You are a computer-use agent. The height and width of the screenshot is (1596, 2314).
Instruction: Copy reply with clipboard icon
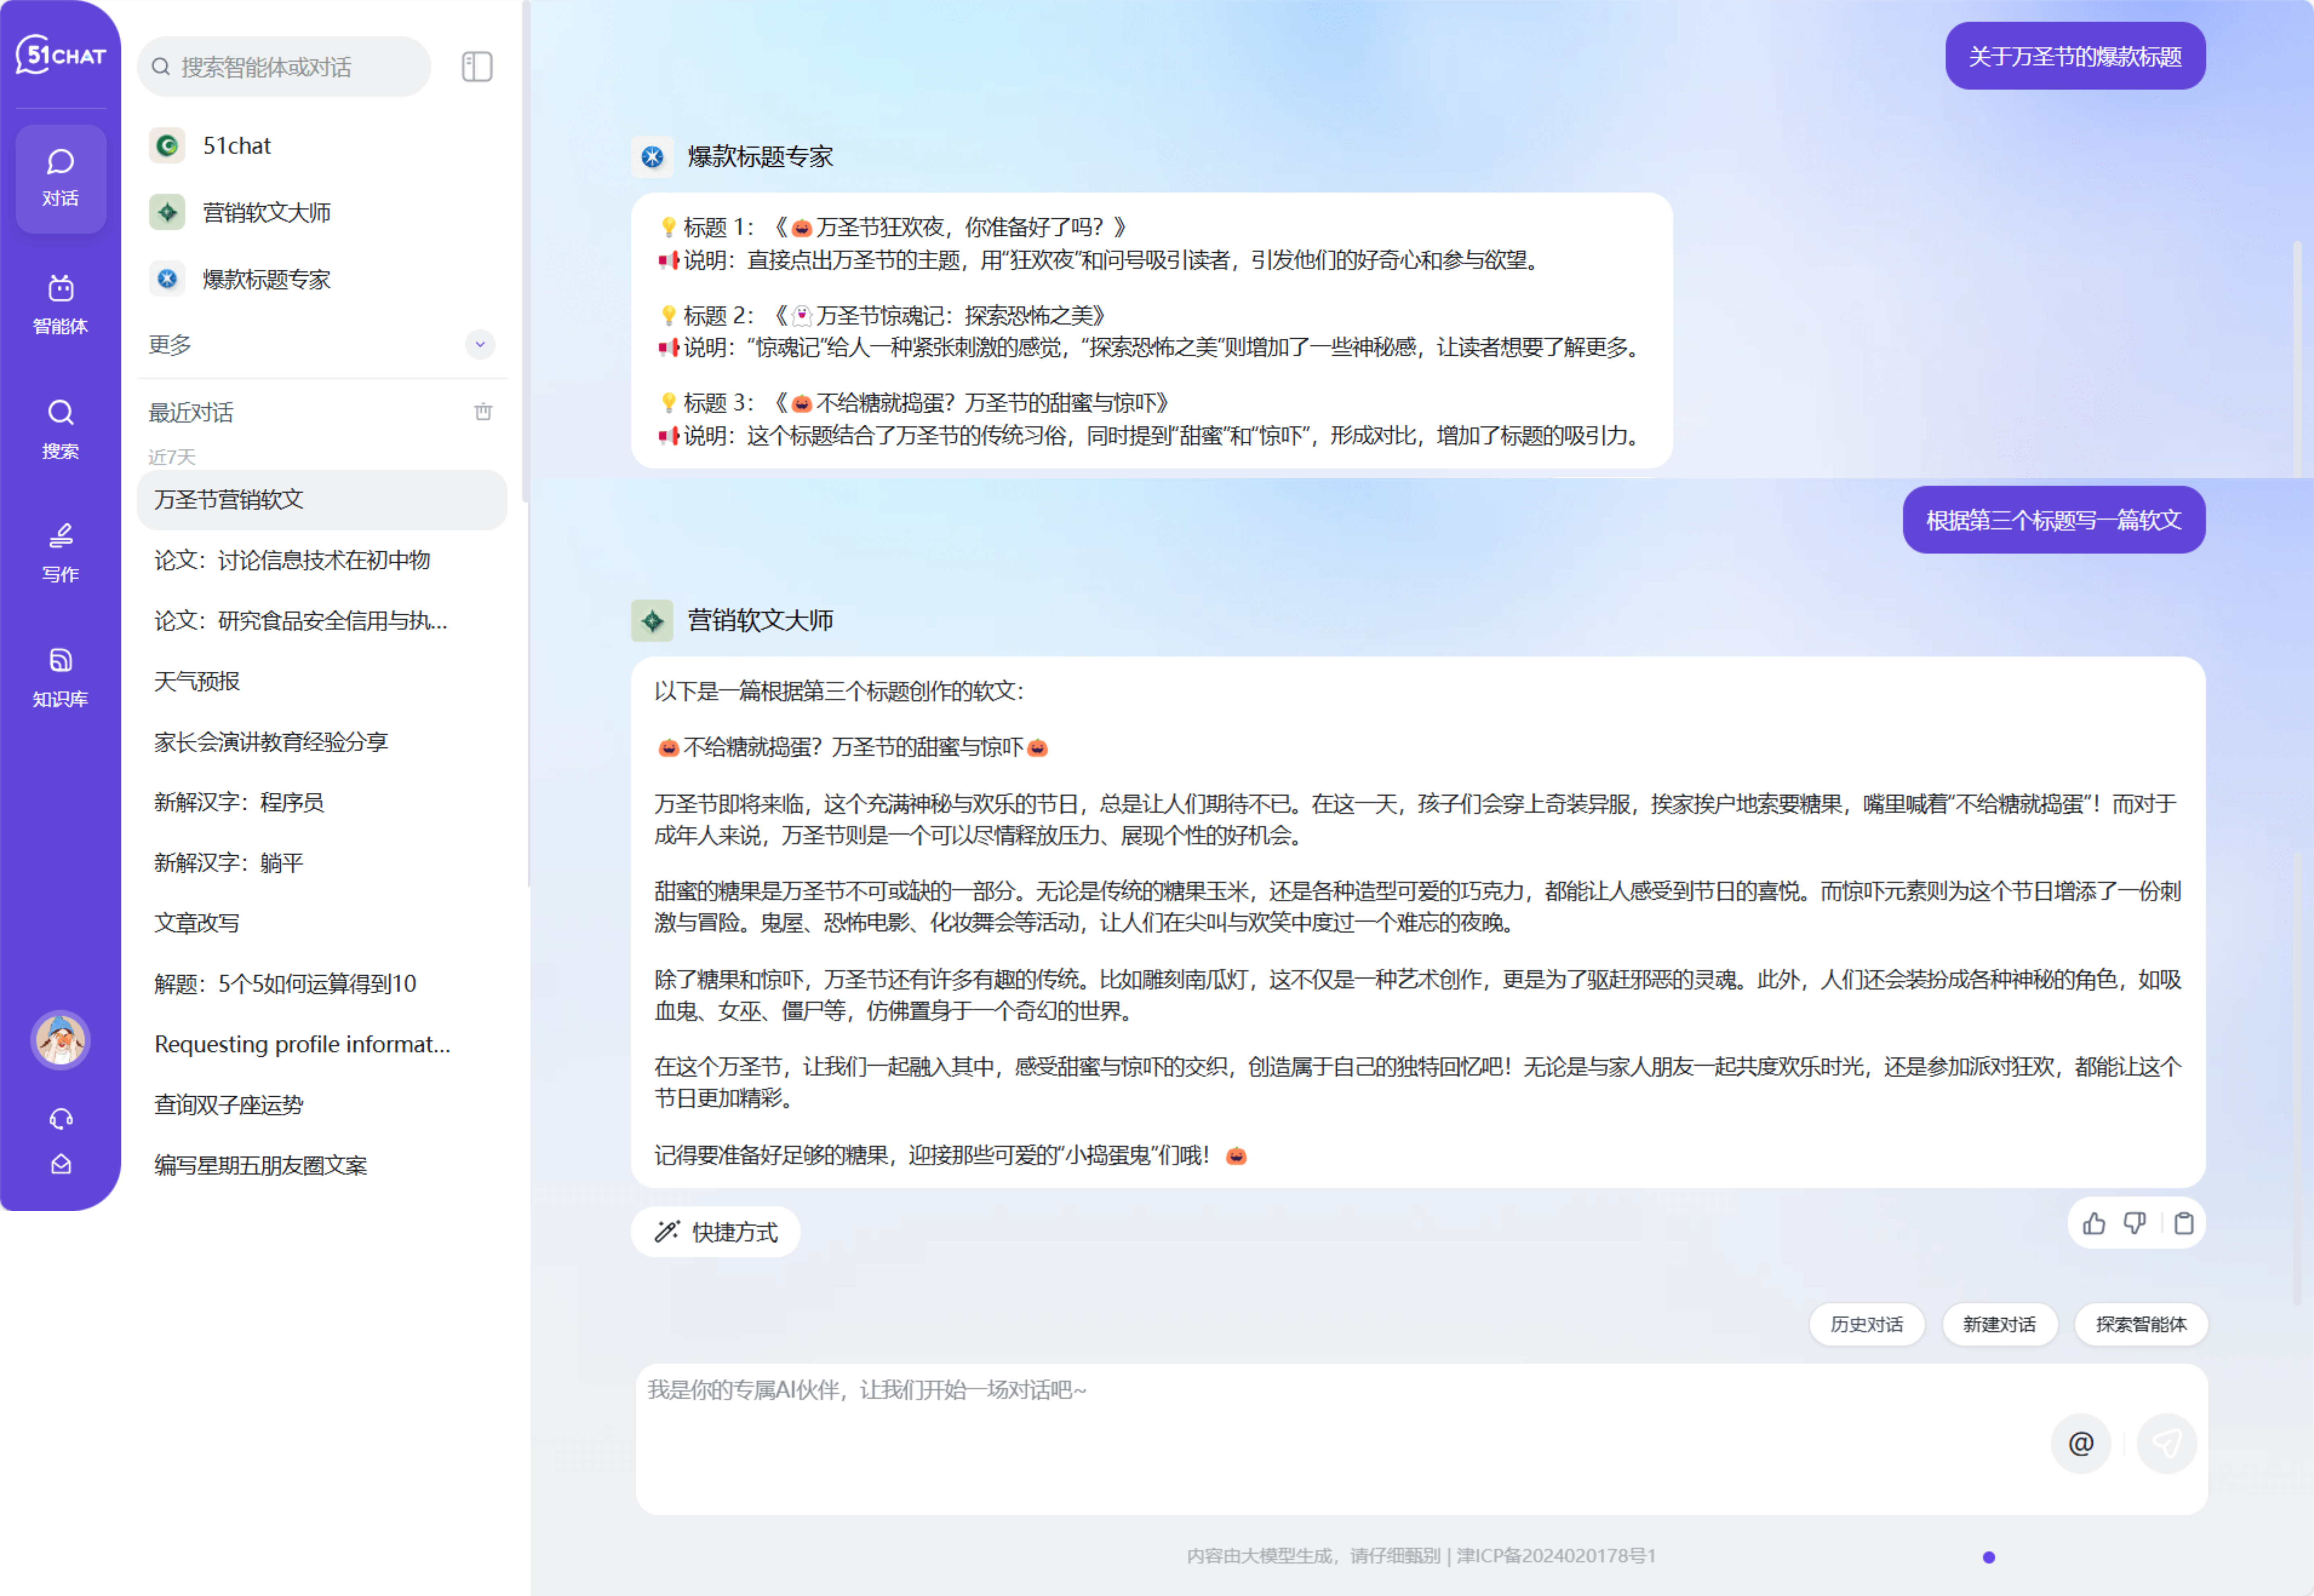pyautogui.click(x=2184, y=1223)
